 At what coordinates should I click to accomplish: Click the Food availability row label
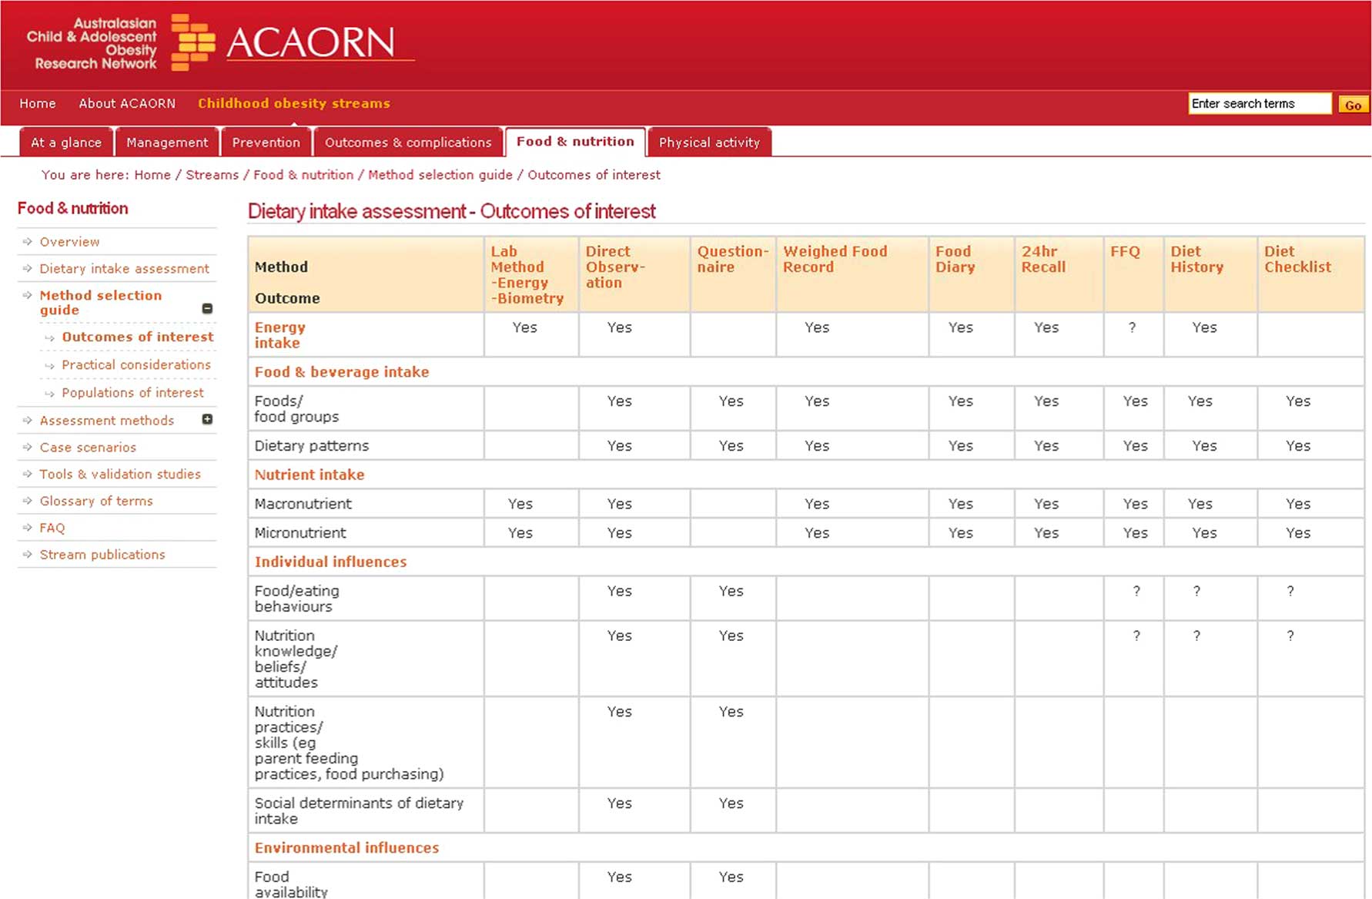[x=291, y=884]
